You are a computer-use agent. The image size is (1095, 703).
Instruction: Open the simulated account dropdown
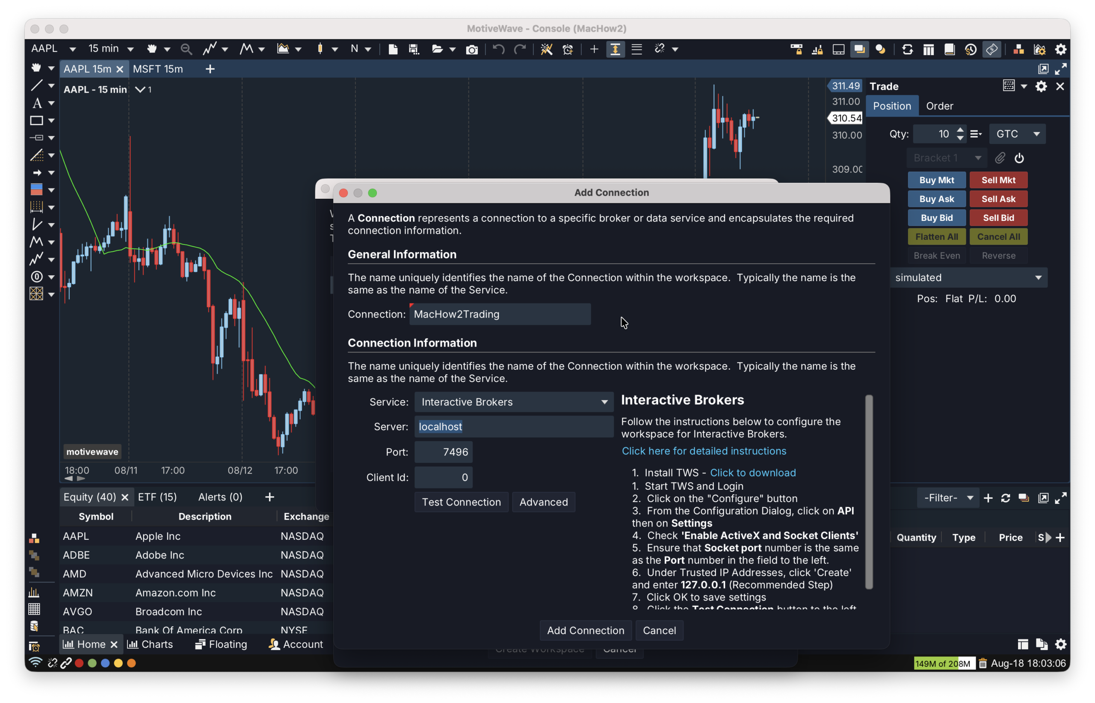click(x=968, y=277)
